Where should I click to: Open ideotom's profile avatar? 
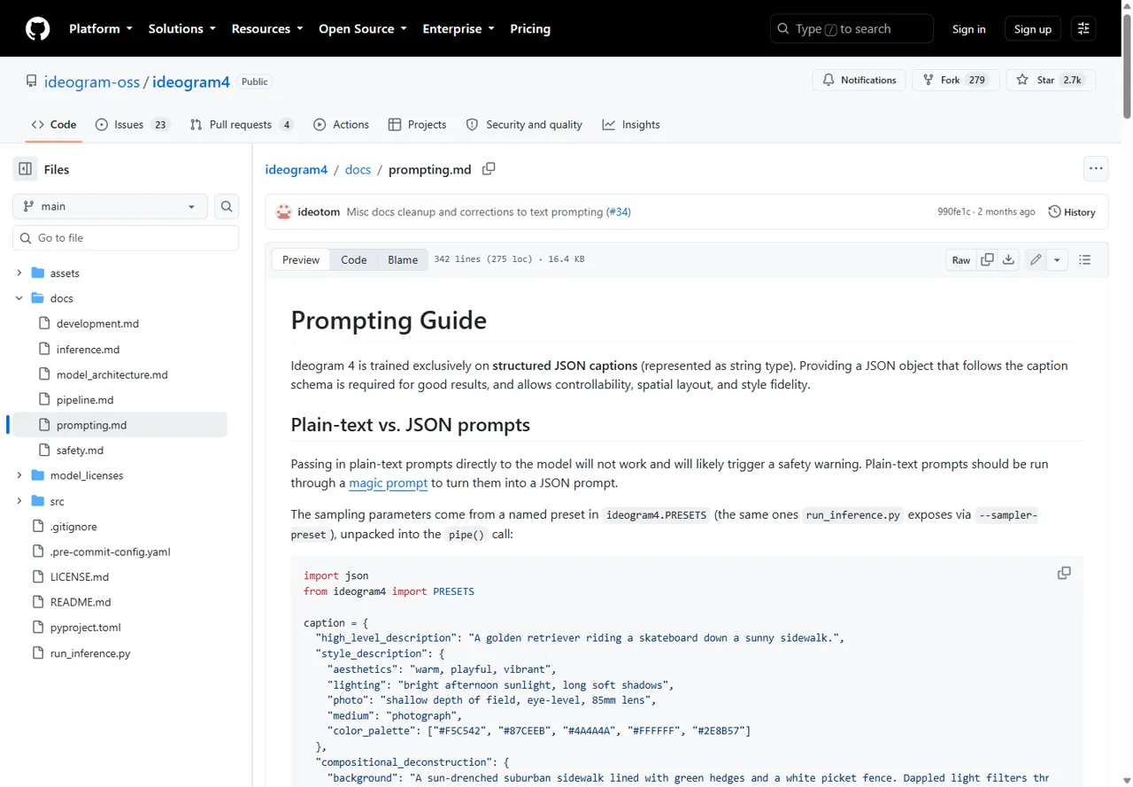click(284, 212)
